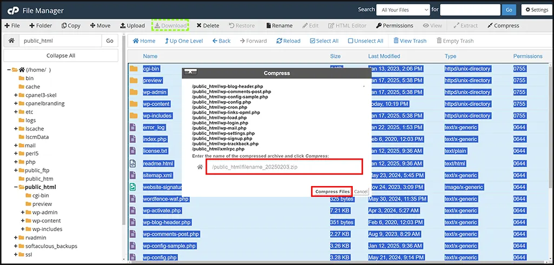Expand the etc tree folder

[16, 112]
